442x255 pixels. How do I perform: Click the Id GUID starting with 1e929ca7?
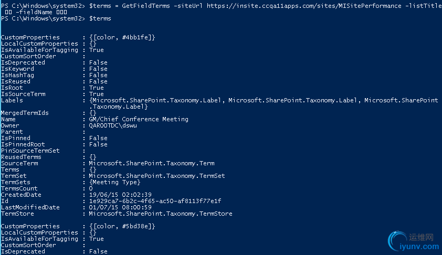coord(155,201)
